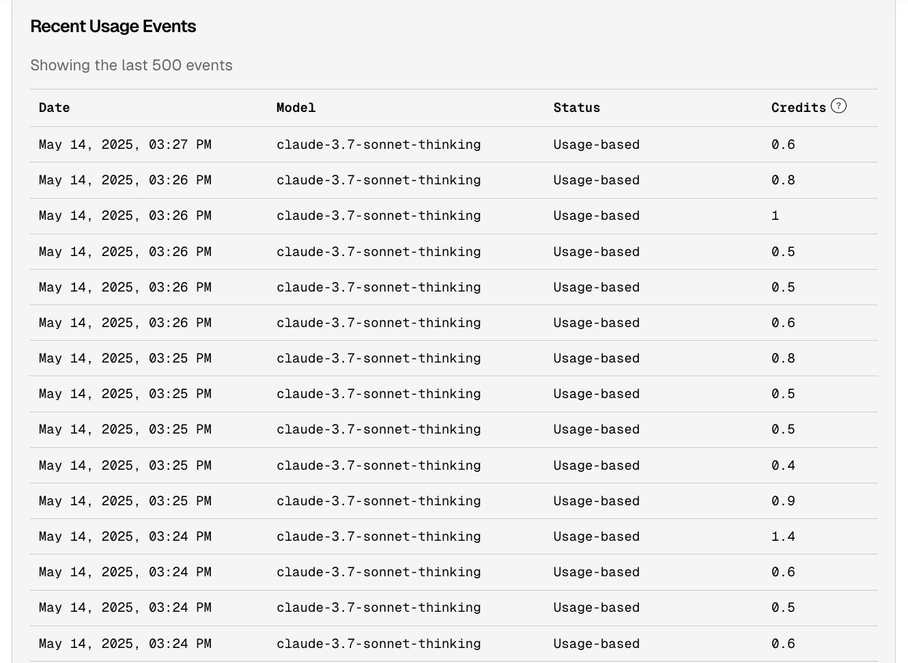Click the Credits help question-mark icon
The height and width of the screenshot is (663, 908).
(x=838, y=106)
